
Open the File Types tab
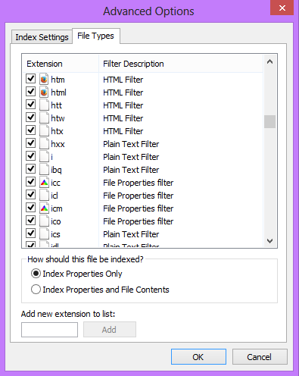pyautogui.click(x=95, y=36)
